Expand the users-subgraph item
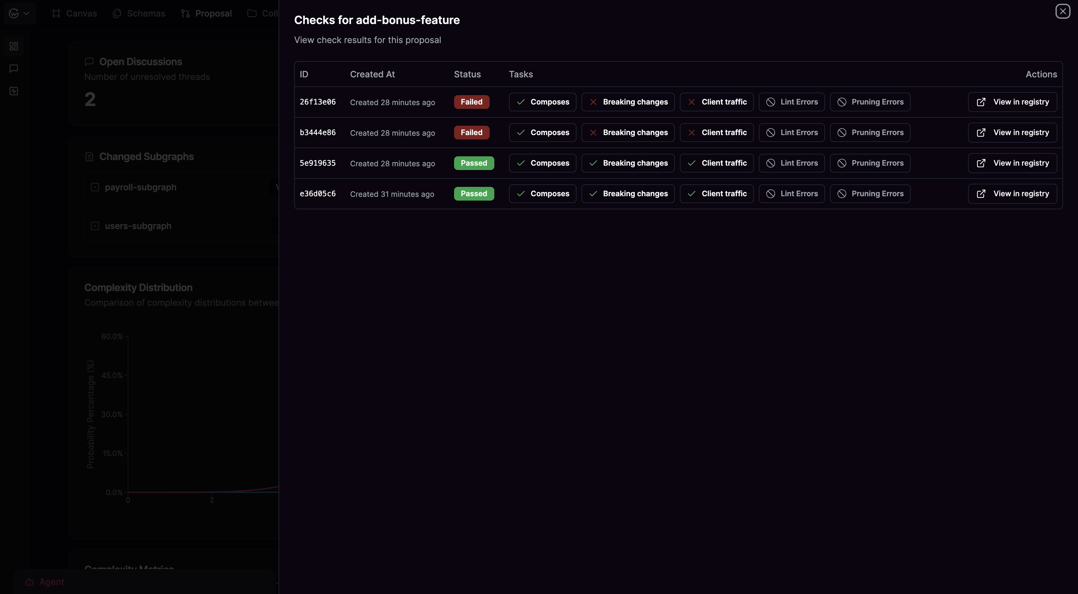 (x=138, y=226)
